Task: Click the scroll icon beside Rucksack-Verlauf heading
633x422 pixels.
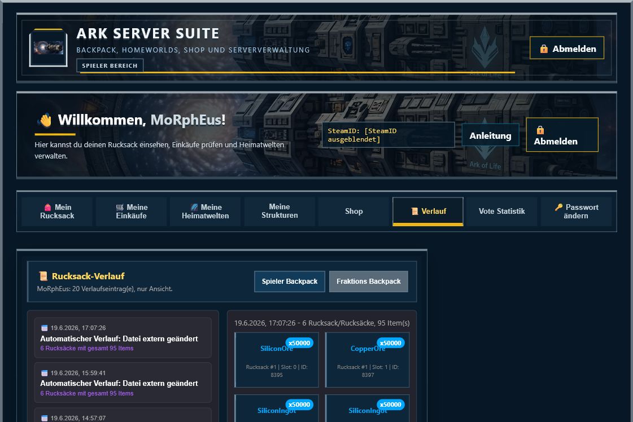Action: click(43, 276)
